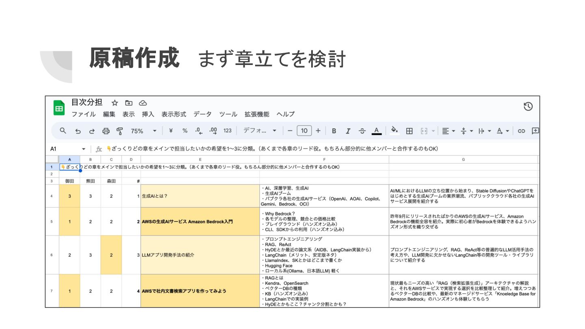Print the spreadsheet

point(106,131)
